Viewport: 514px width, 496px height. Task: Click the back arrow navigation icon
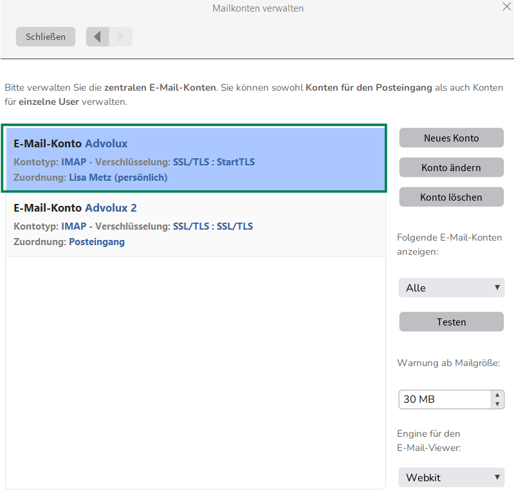98,37
